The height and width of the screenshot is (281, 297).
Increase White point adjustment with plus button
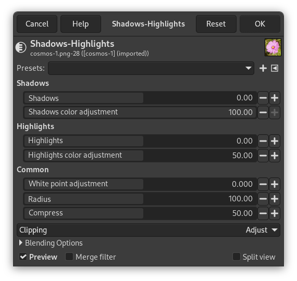pos(275,184)
